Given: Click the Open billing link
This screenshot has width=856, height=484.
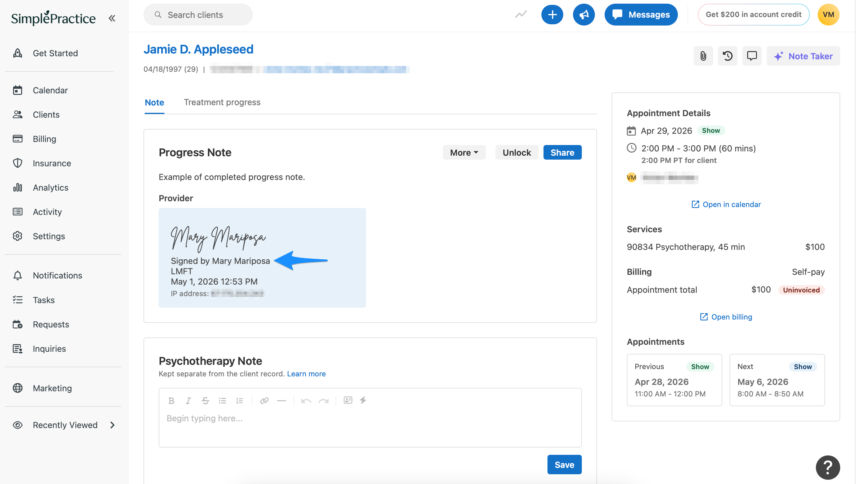Looking at the screenshot, I should (726, 316).
